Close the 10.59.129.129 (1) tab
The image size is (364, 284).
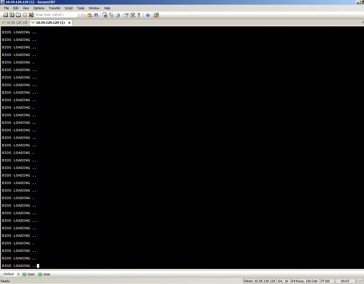pos(69,23)
